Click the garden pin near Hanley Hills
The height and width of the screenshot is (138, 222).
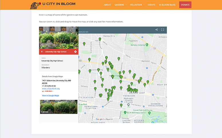pos(100,39)
